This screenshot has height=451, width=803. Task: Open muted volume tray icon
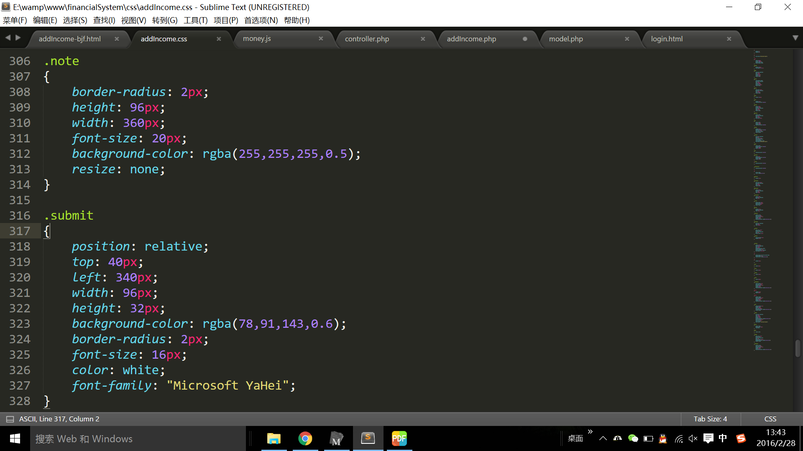coord(693,438)
